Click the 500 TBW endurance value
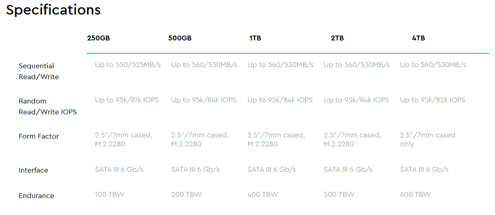 [339, 194]
